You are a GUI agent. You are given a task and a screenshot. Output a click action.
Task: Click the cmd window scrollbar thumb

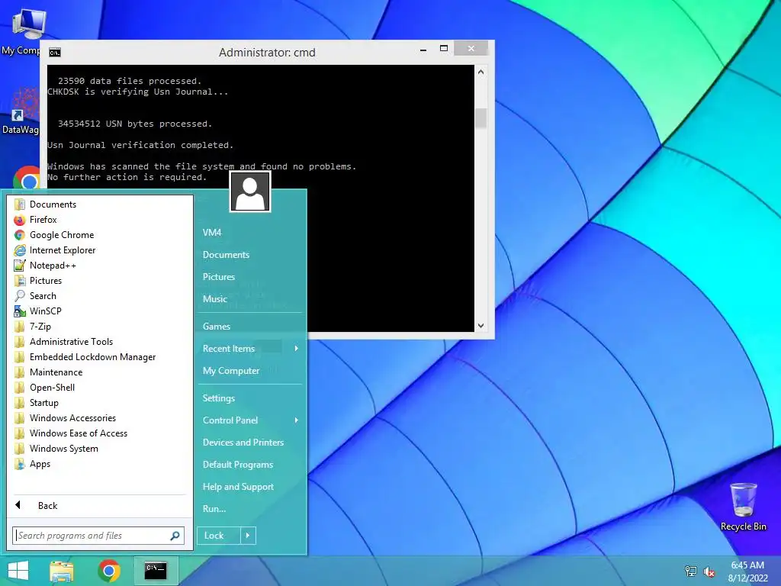pos(480,118)
